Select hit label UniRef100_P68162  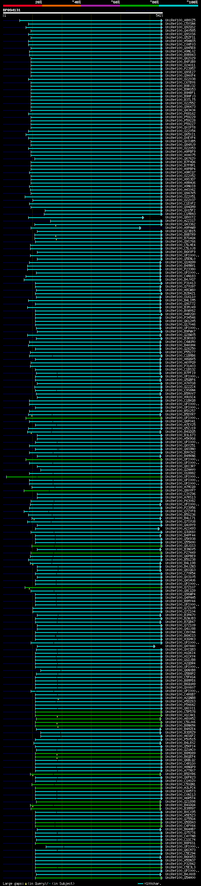(180, 113)
